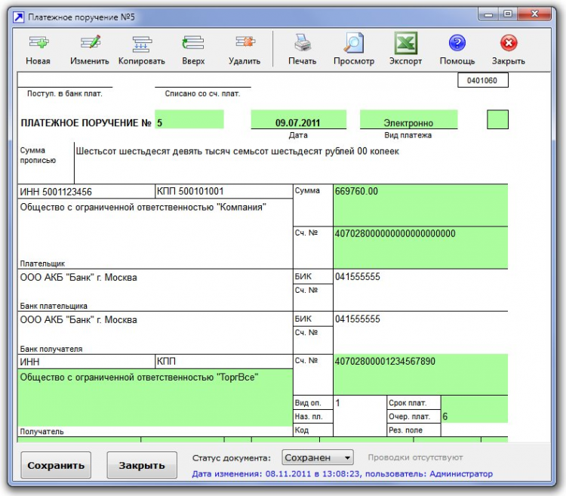Click the Вид оп. value 1
Screen dimensions: 566x496
(x=337, y=403)
